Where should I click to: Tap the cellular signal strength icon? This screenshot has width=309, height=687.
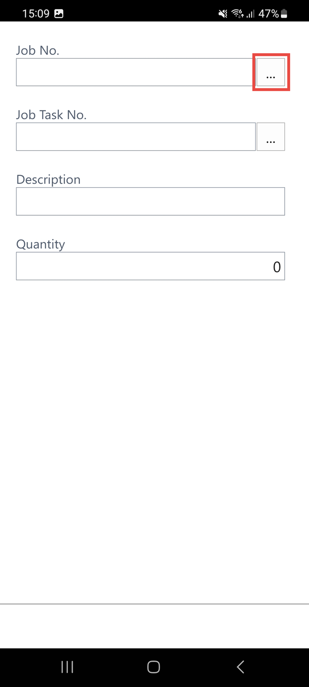coord(250,14)
